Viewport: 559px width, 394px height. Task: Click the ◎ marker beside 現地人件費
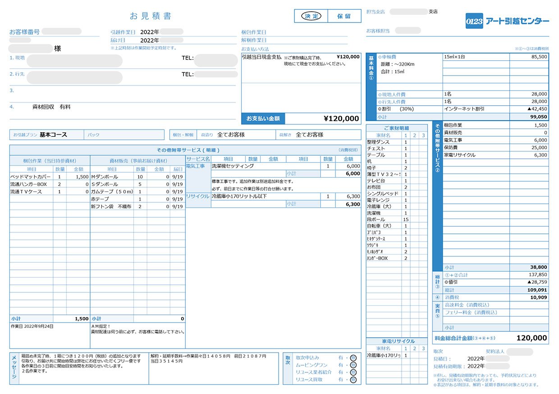[380, 94]
